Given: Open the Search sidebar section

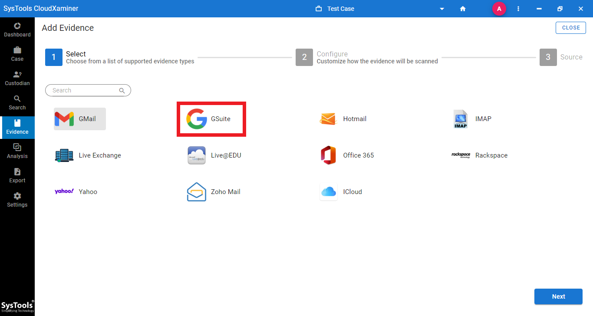Looking at the screenshot, I should pos(17,103).
